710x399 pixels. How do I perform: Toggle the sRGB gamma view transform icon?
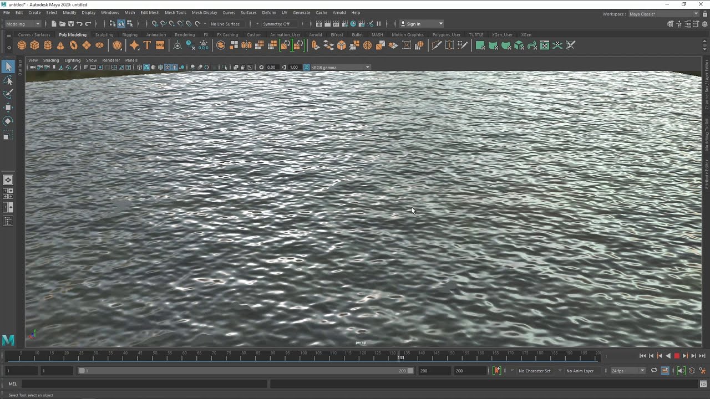click(306, 68)
